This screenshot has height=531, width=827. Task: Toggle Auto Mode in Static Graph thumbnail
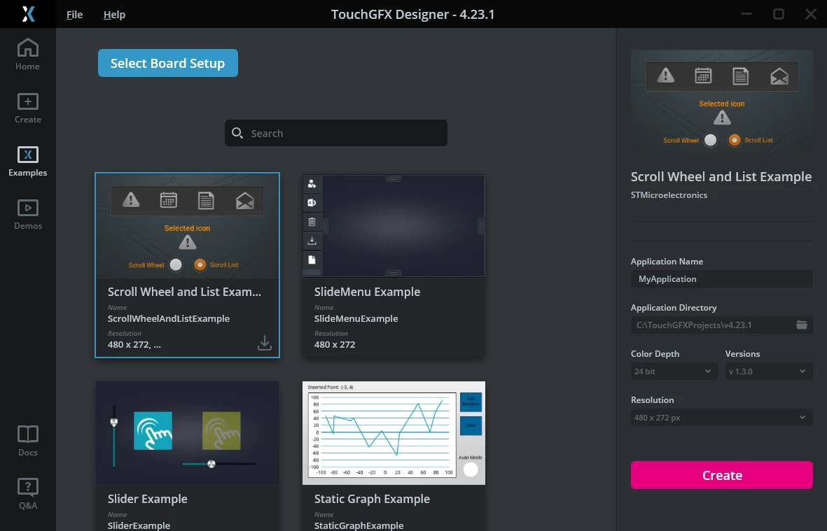coord(471,469)
